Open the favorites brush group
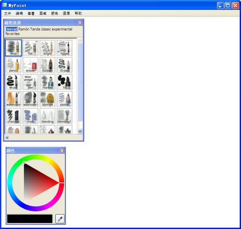Viewport: 241px width, 229px height. (x=12, y=34)
